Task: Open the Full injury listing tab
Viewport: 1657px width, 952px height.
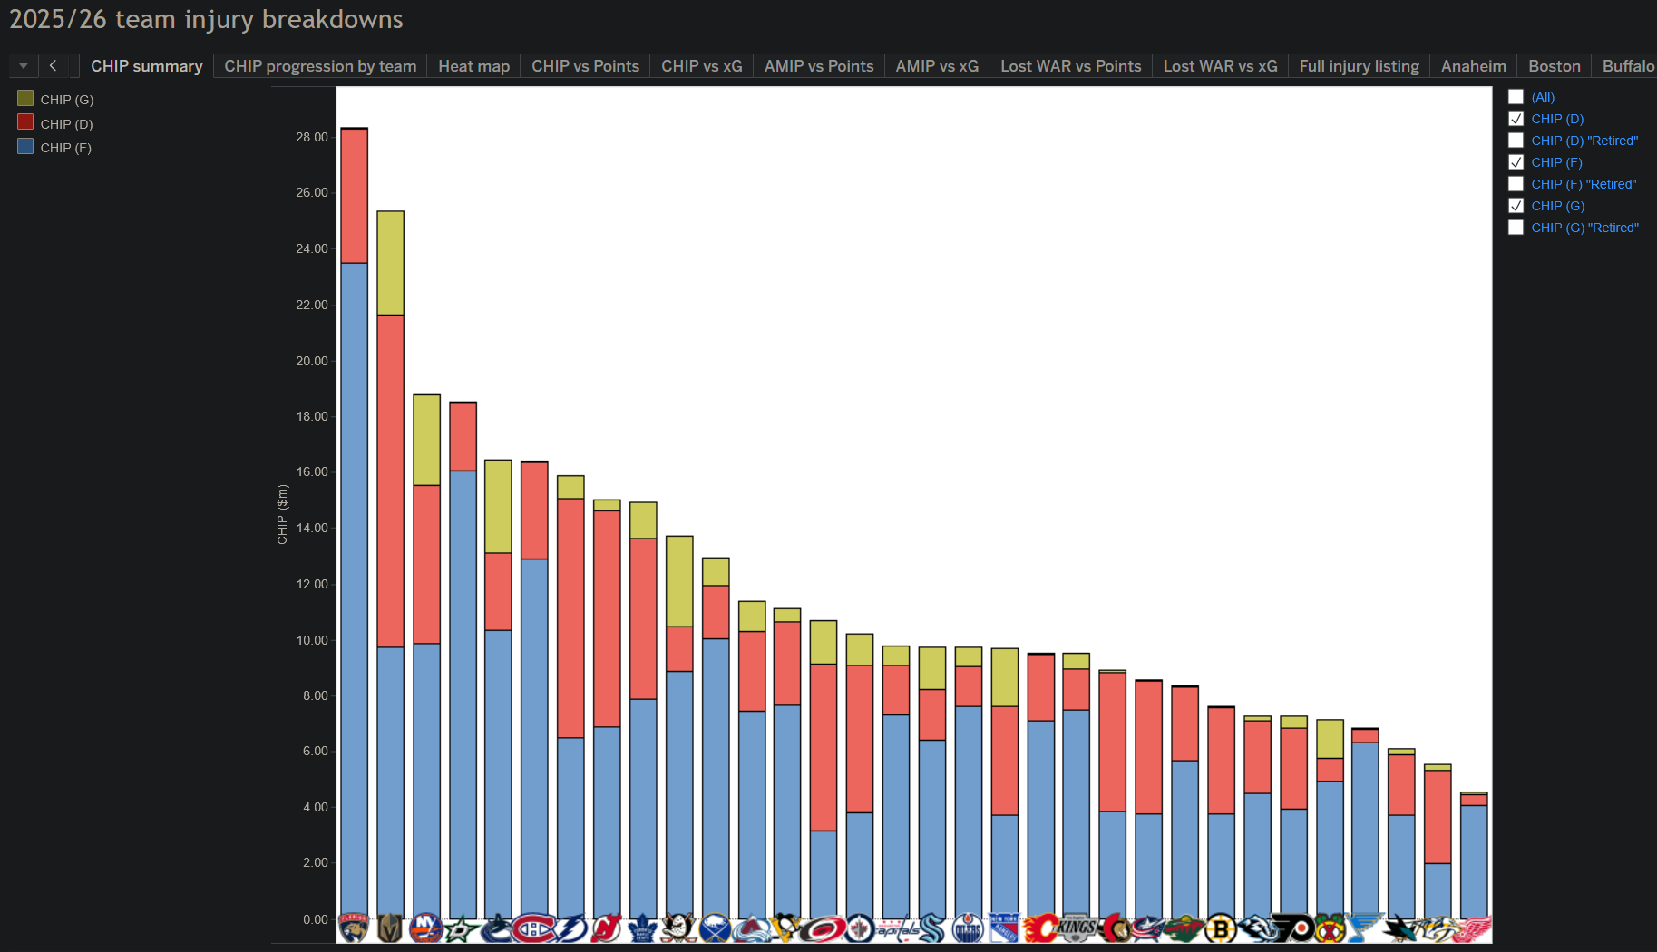Action: [1359, 66]
